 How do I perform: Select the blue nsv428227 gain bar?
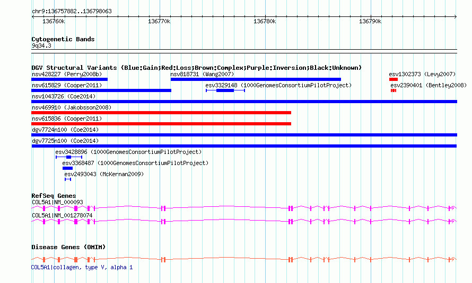coord(69,79)
